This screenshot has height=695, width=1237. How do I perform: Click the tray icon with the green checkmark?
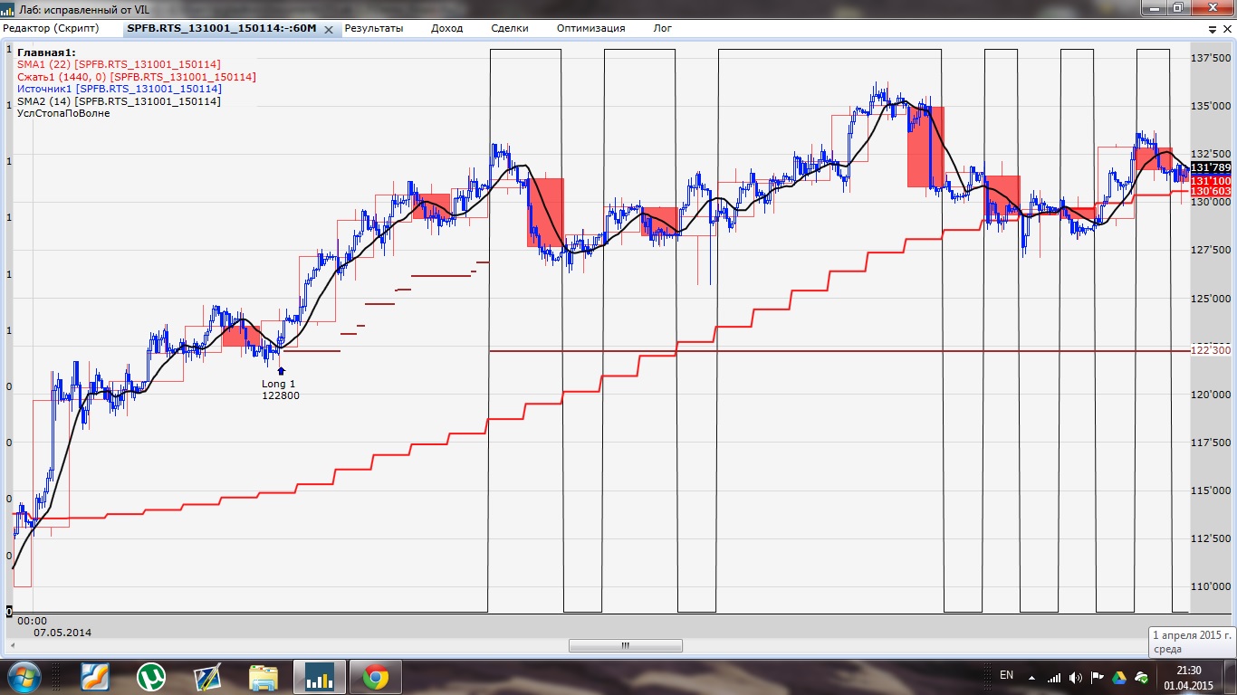click(1142, 677)
